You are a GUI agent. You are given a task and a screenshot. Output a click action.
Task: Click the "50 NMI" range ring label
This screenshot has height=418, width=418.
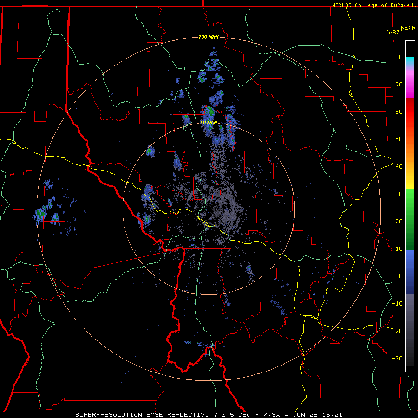pyautogui.click(x=209, y=123)
